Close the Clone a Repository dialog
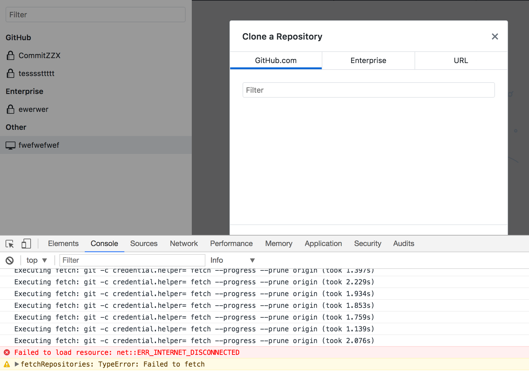The image size is (529, 374). [495, 36]
